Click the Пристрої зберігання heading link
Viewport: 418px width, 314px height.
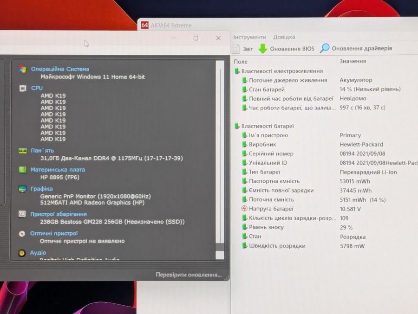tap(59, 214)
